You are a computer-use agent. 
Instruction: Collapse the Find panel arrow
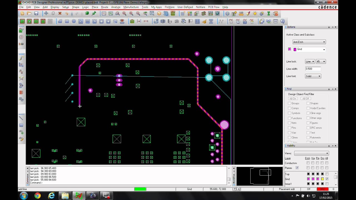(x=332, y=89)
